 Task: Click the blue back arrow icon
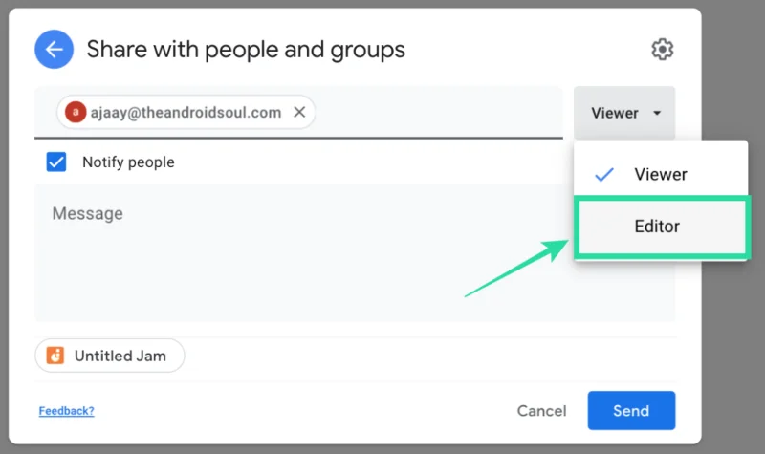coord(55,49)
